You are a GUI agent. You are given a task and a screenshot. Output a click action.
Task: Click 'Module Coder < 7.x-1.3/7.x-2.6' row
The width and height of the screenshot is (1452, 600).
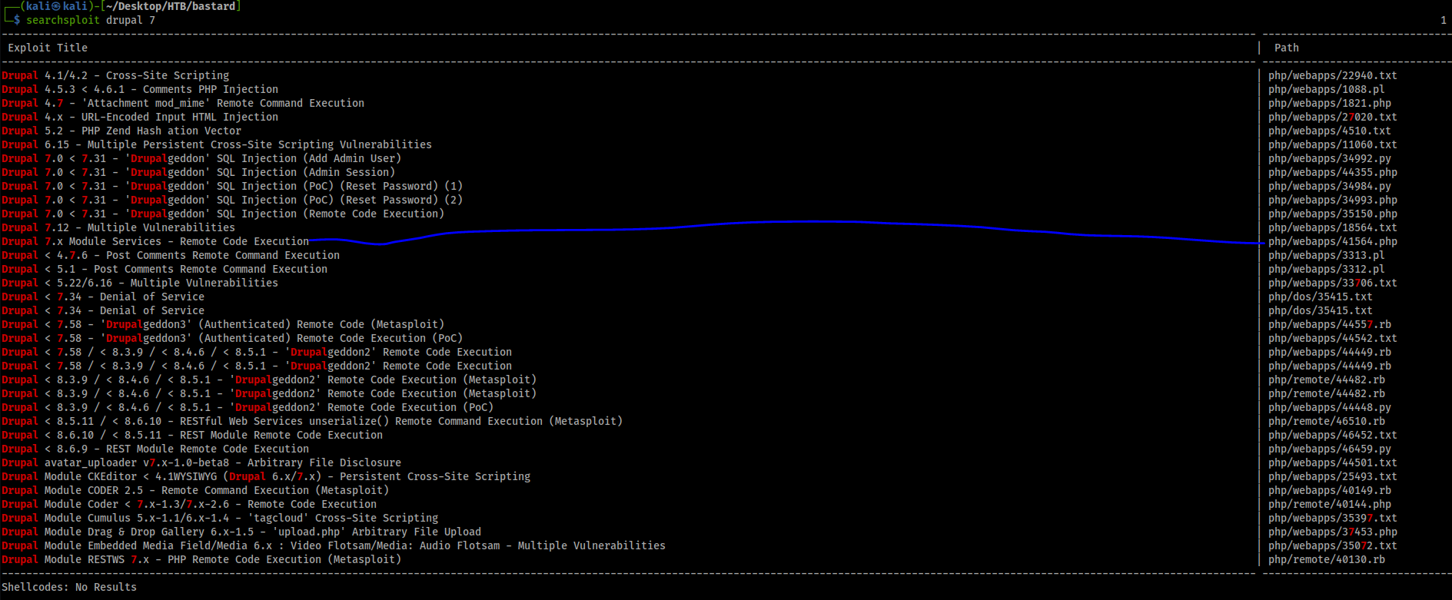[189, 504]
